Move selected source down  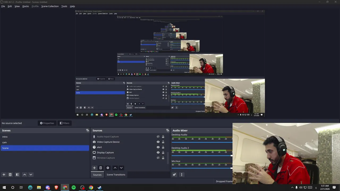[121, 168]
